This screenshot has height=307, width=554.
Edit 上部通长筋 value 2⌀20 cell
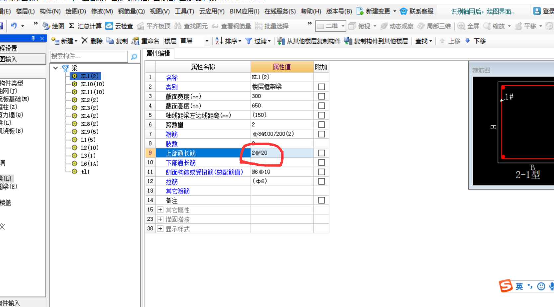tap(282, 153)
